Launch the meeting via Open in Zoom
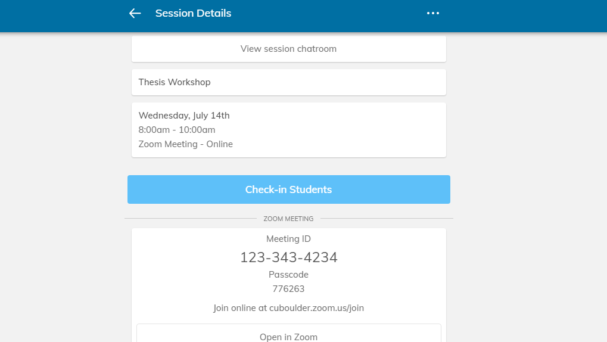 pos(289,336)
